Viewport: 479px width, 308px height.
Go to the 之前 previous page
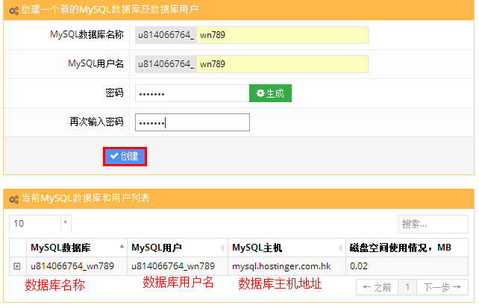click(x=376, y=286)
